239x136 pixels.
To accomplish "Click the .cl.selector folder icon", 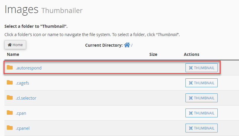I will pyautogui.click(x=10, y=98).
